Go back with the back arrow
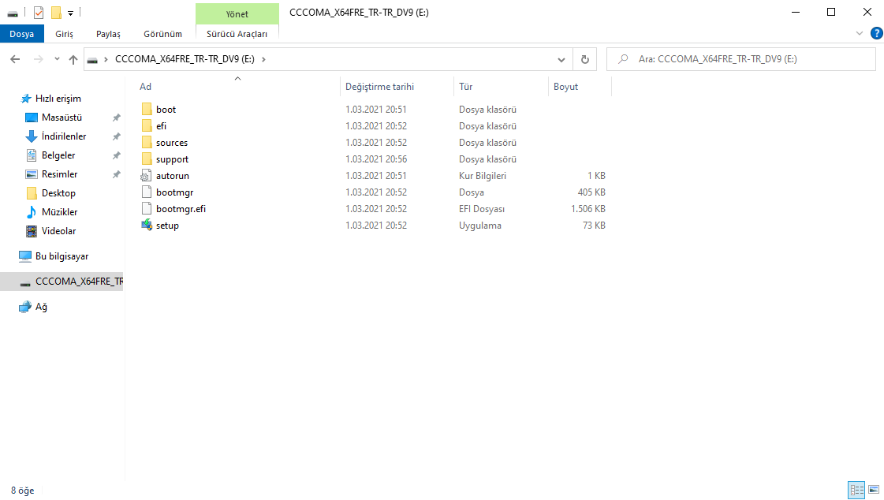 (x=15, y=59)
